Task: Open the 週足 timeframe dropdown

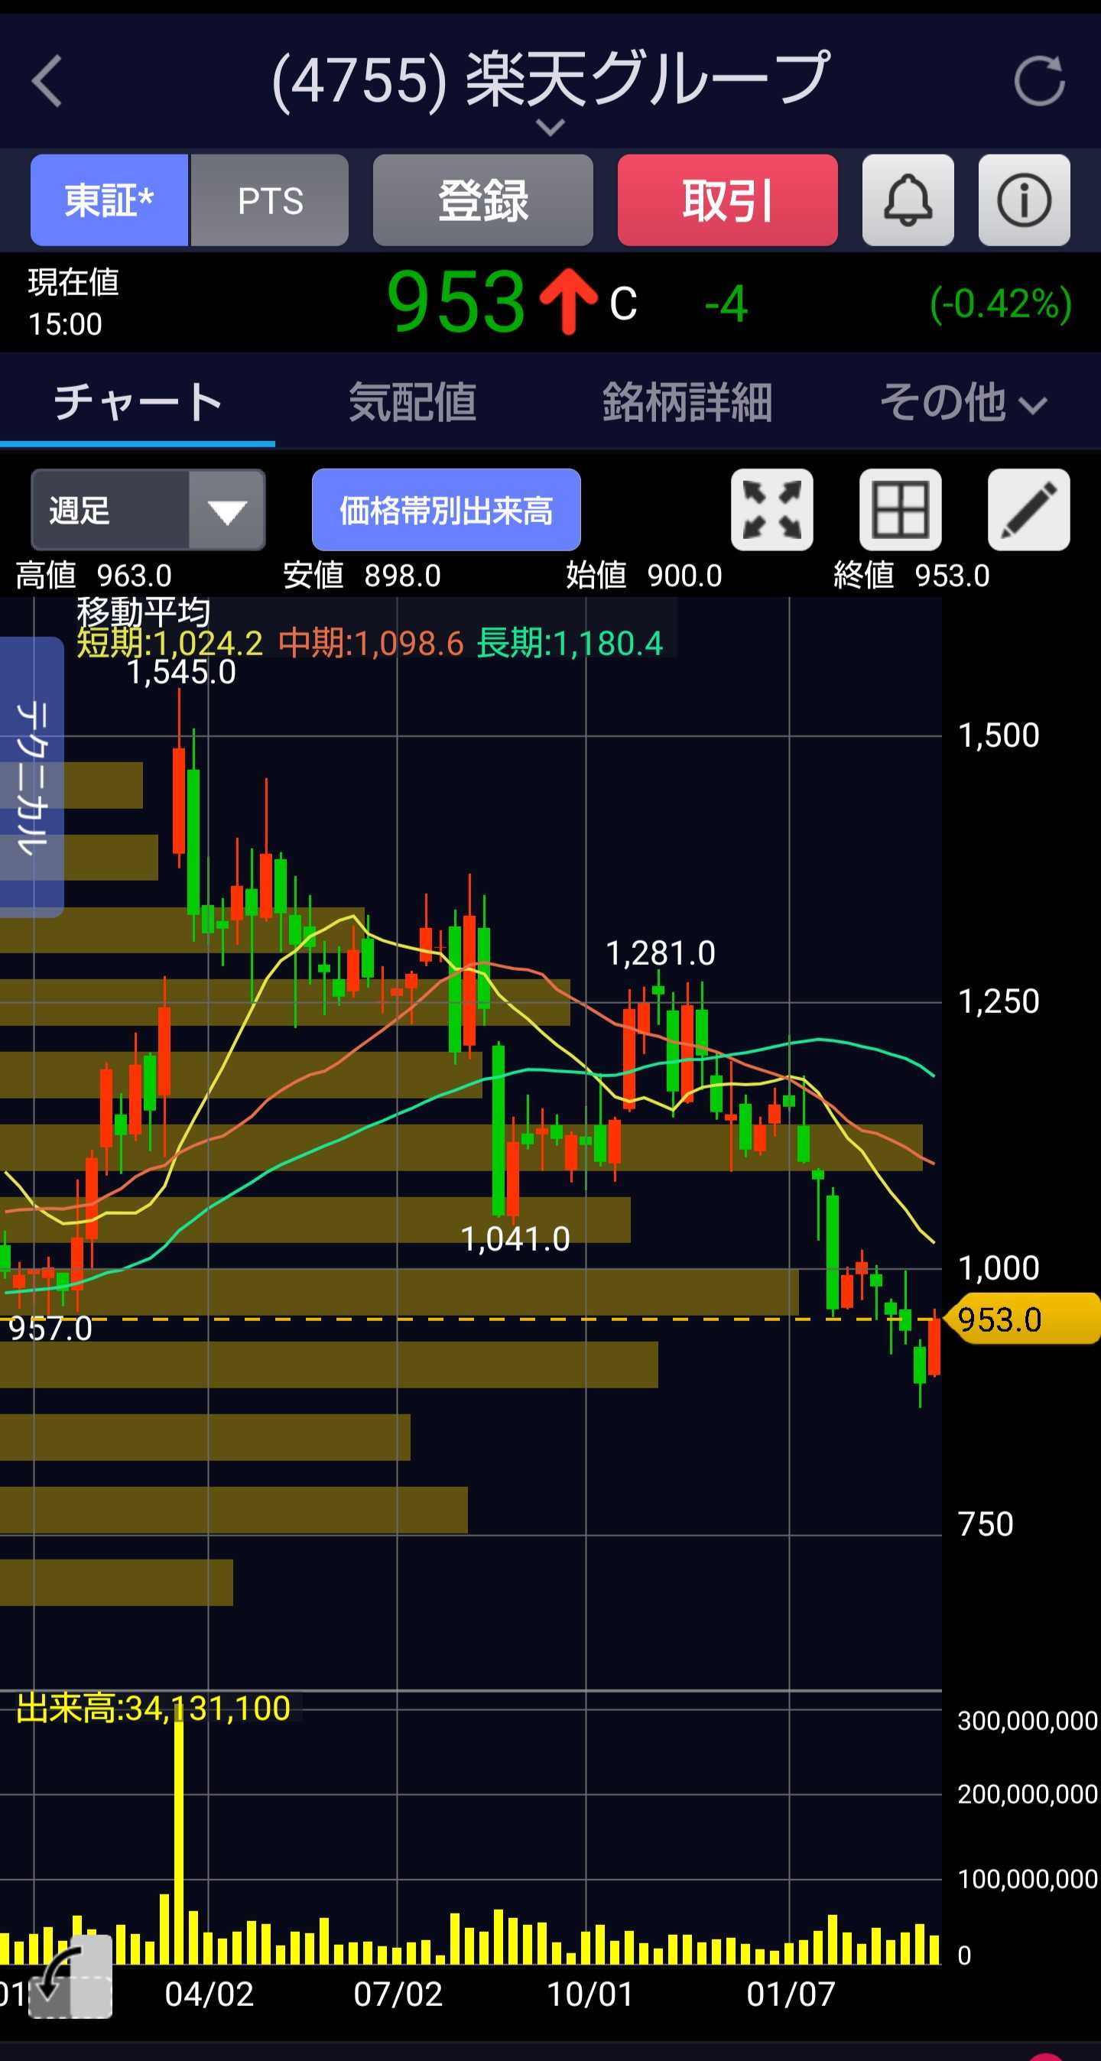Action: (x=148, y=510)
